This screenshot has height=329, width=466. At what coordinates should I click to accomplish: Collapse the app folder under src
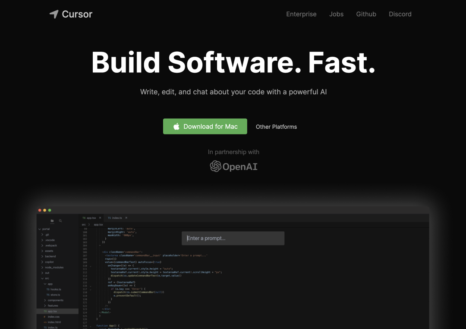tap(45, 284)
